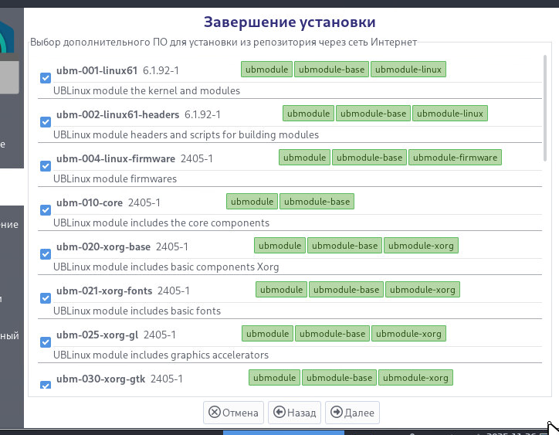559x435 pixels.
Task: Click ubmodule tag in ubm-004-linux-firmware row
Action: click(x=304, y=158)
